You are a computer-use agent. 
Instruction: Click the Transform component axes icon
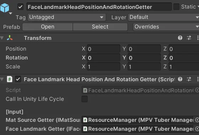(10, 38)
